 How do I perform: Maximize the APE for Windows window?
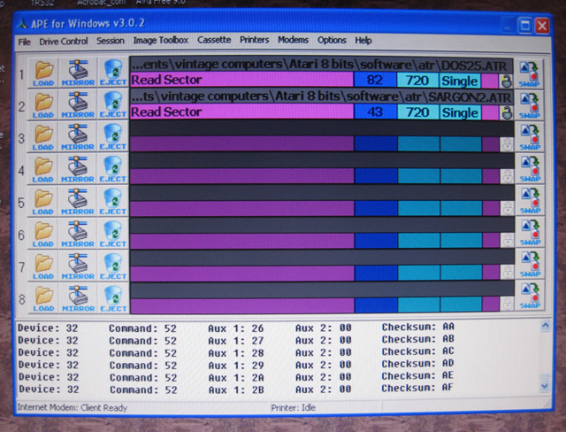(524, 26)
